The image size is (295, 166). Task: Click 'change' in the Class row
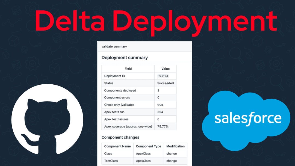[x=172, y=154]
